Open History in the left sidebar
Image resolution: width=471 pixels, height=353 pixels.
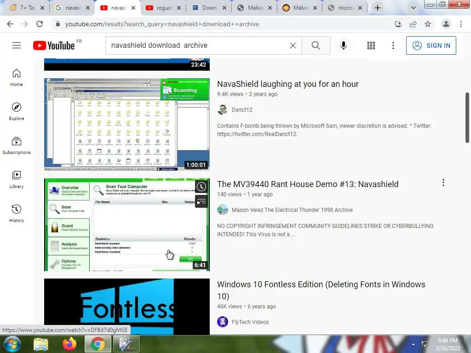[17, 213]
